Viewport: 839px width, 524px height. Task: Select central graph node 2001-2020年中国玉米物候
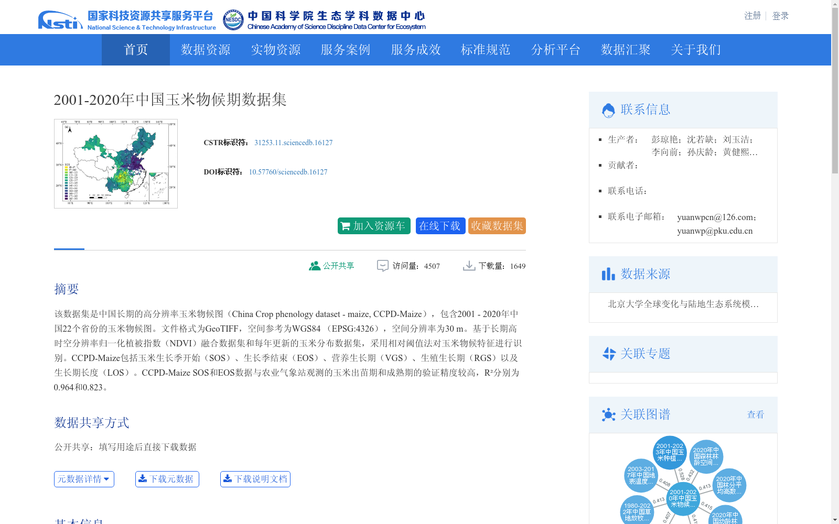pyautogui.click(x=683, y=498)
